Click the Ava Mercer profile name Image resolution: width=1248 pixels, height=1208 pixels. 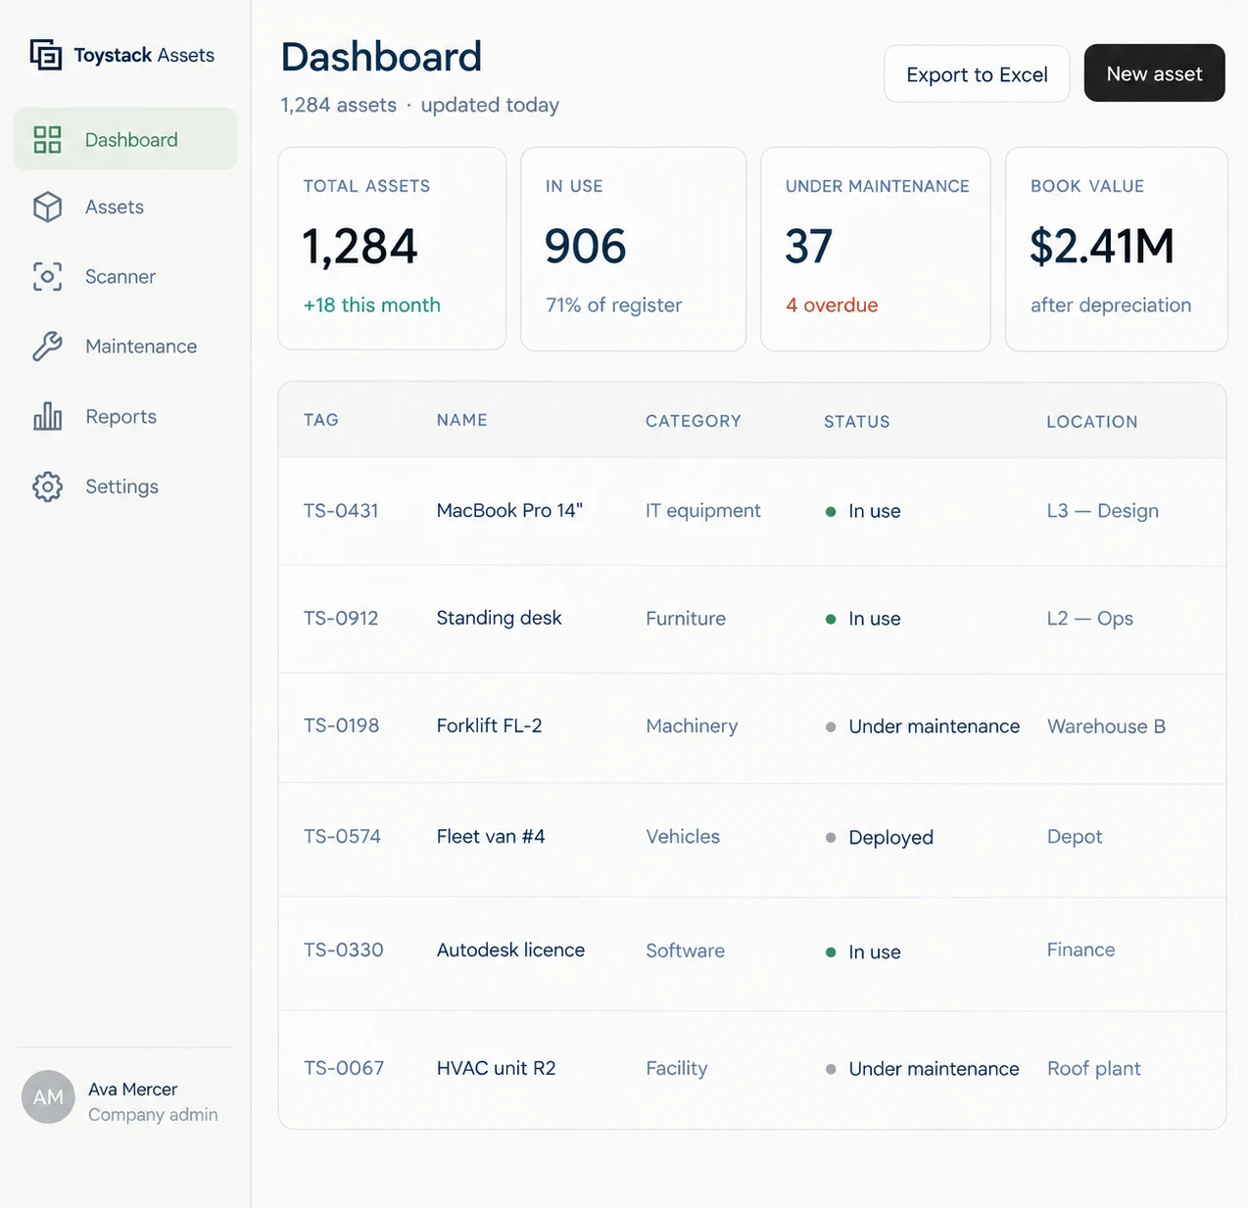tap(133, 1090)
